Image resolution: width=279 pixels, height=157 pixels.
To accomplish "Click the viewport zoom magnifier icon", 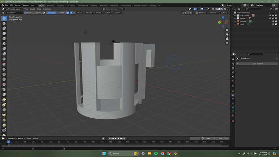I will [227, 30].
